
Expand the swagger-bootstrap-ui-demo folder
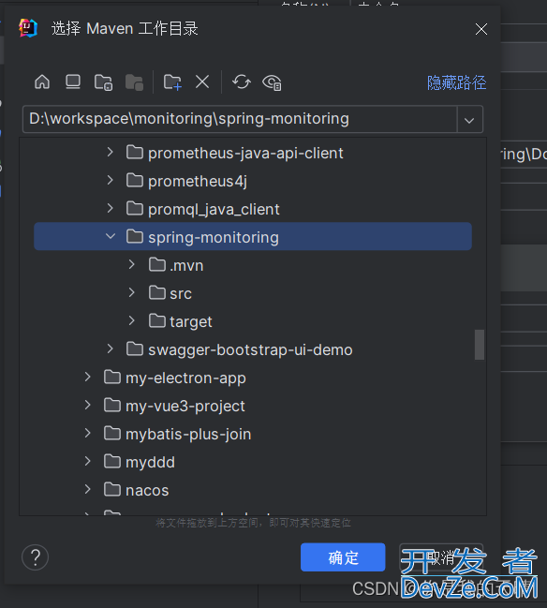[111, 349]
